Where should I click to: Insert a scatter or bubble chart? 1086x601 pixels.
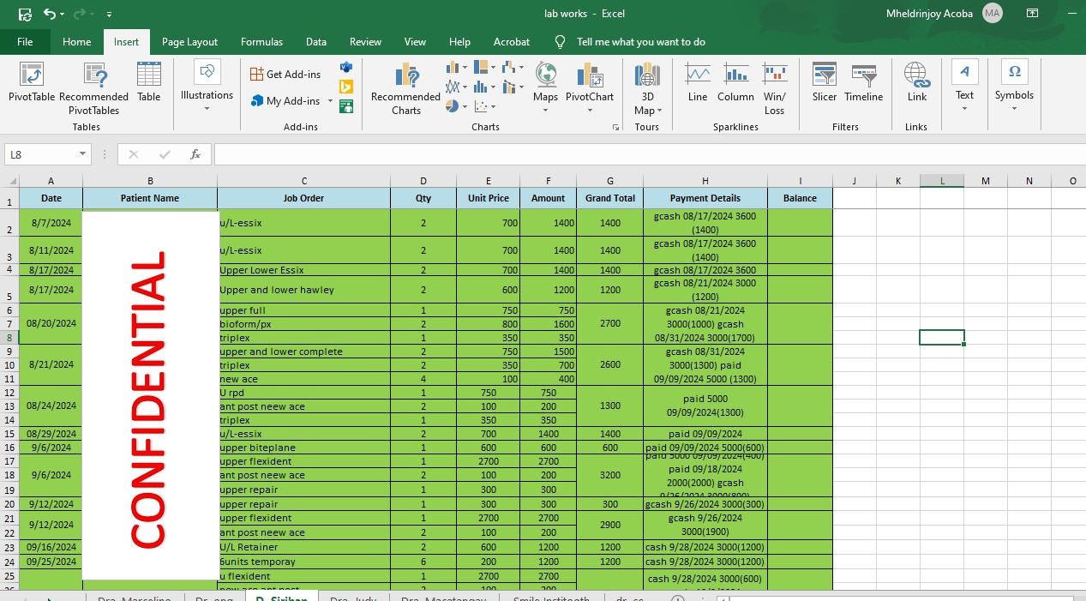coord(485,106)
